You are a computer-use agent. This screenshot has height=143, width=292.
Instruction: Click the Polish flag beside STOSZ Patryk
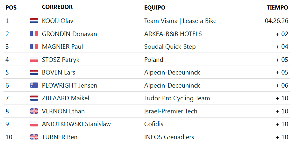pos(34,60)
